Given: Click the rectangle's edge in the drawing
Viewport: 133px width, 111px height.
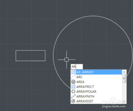Looking at the screenshot, I should coord(31,50).
